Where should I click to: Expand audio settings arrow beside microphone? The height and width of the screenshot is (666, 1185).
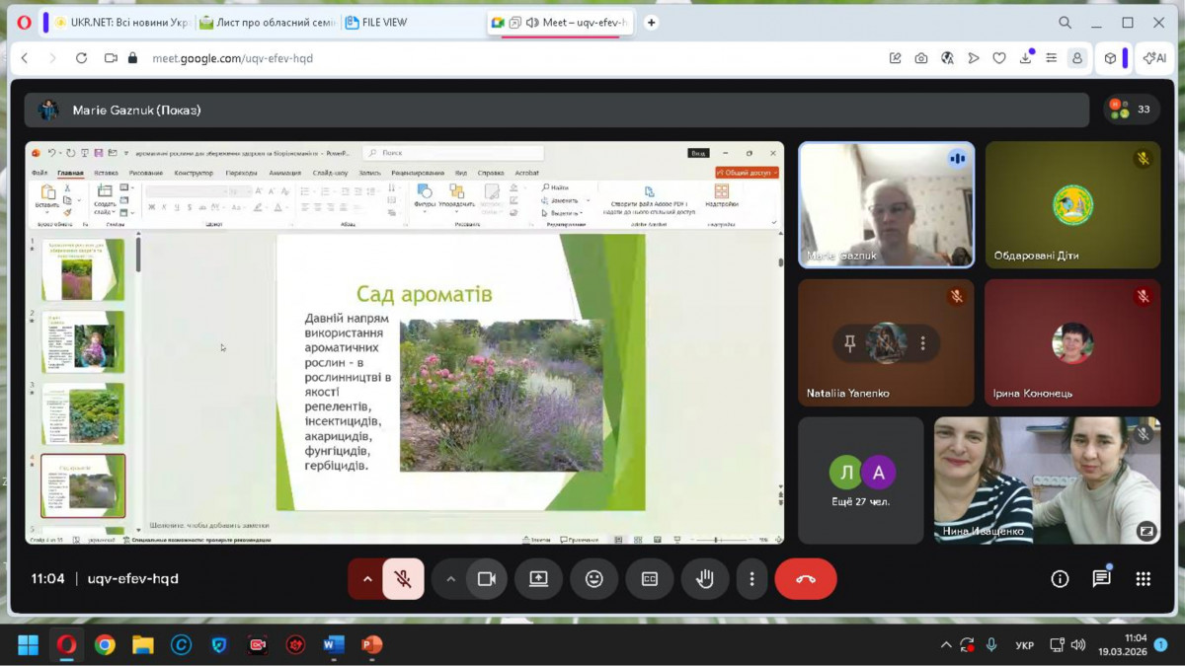click(x=367, y=579)
